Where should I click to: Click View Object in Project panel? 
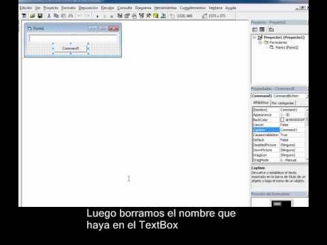(x=262, y=29)
